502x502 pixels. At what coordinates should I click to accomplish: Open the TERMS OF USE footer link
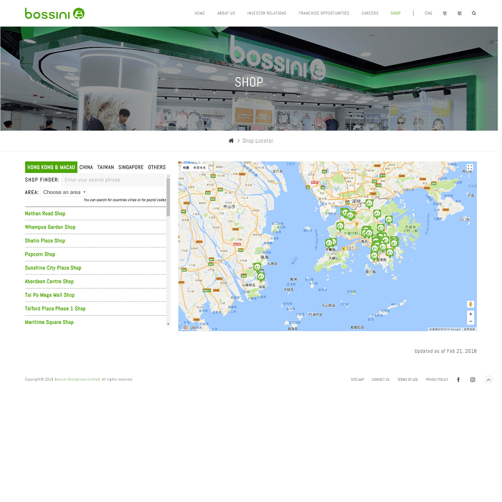407,379
